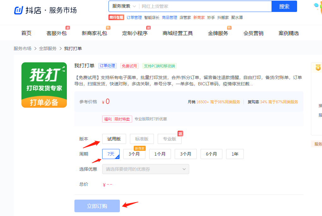Open the 聚水潭 hot keyword link

237,18
